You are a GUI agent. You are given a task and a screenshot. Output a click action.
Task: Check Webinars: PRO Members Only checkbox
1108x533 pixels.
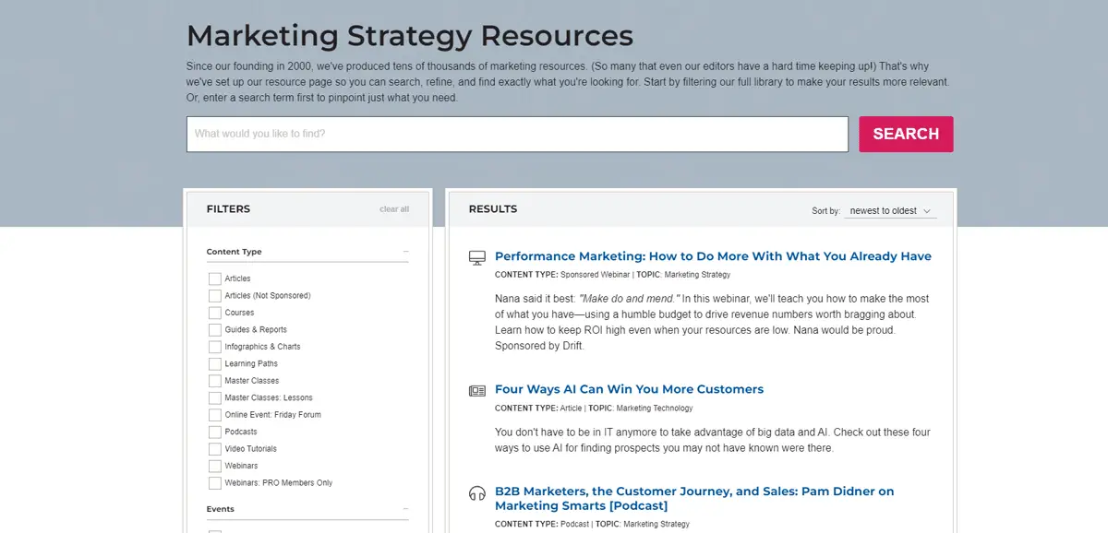pyautogui.click(x=215, y=483)
